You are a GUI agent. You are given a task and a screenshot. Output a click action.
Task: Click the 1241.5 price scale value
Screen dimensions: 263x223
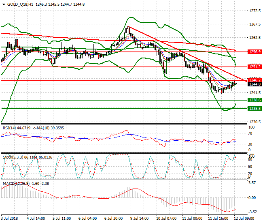[x=255, y=93]
